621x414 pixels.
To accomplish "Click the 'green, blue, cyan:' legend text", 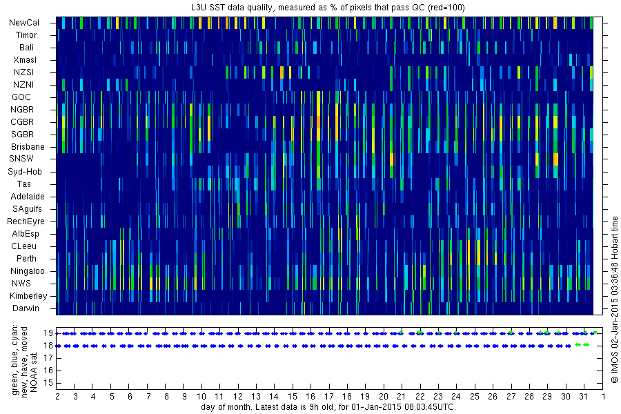I will (x=15, y=359).
